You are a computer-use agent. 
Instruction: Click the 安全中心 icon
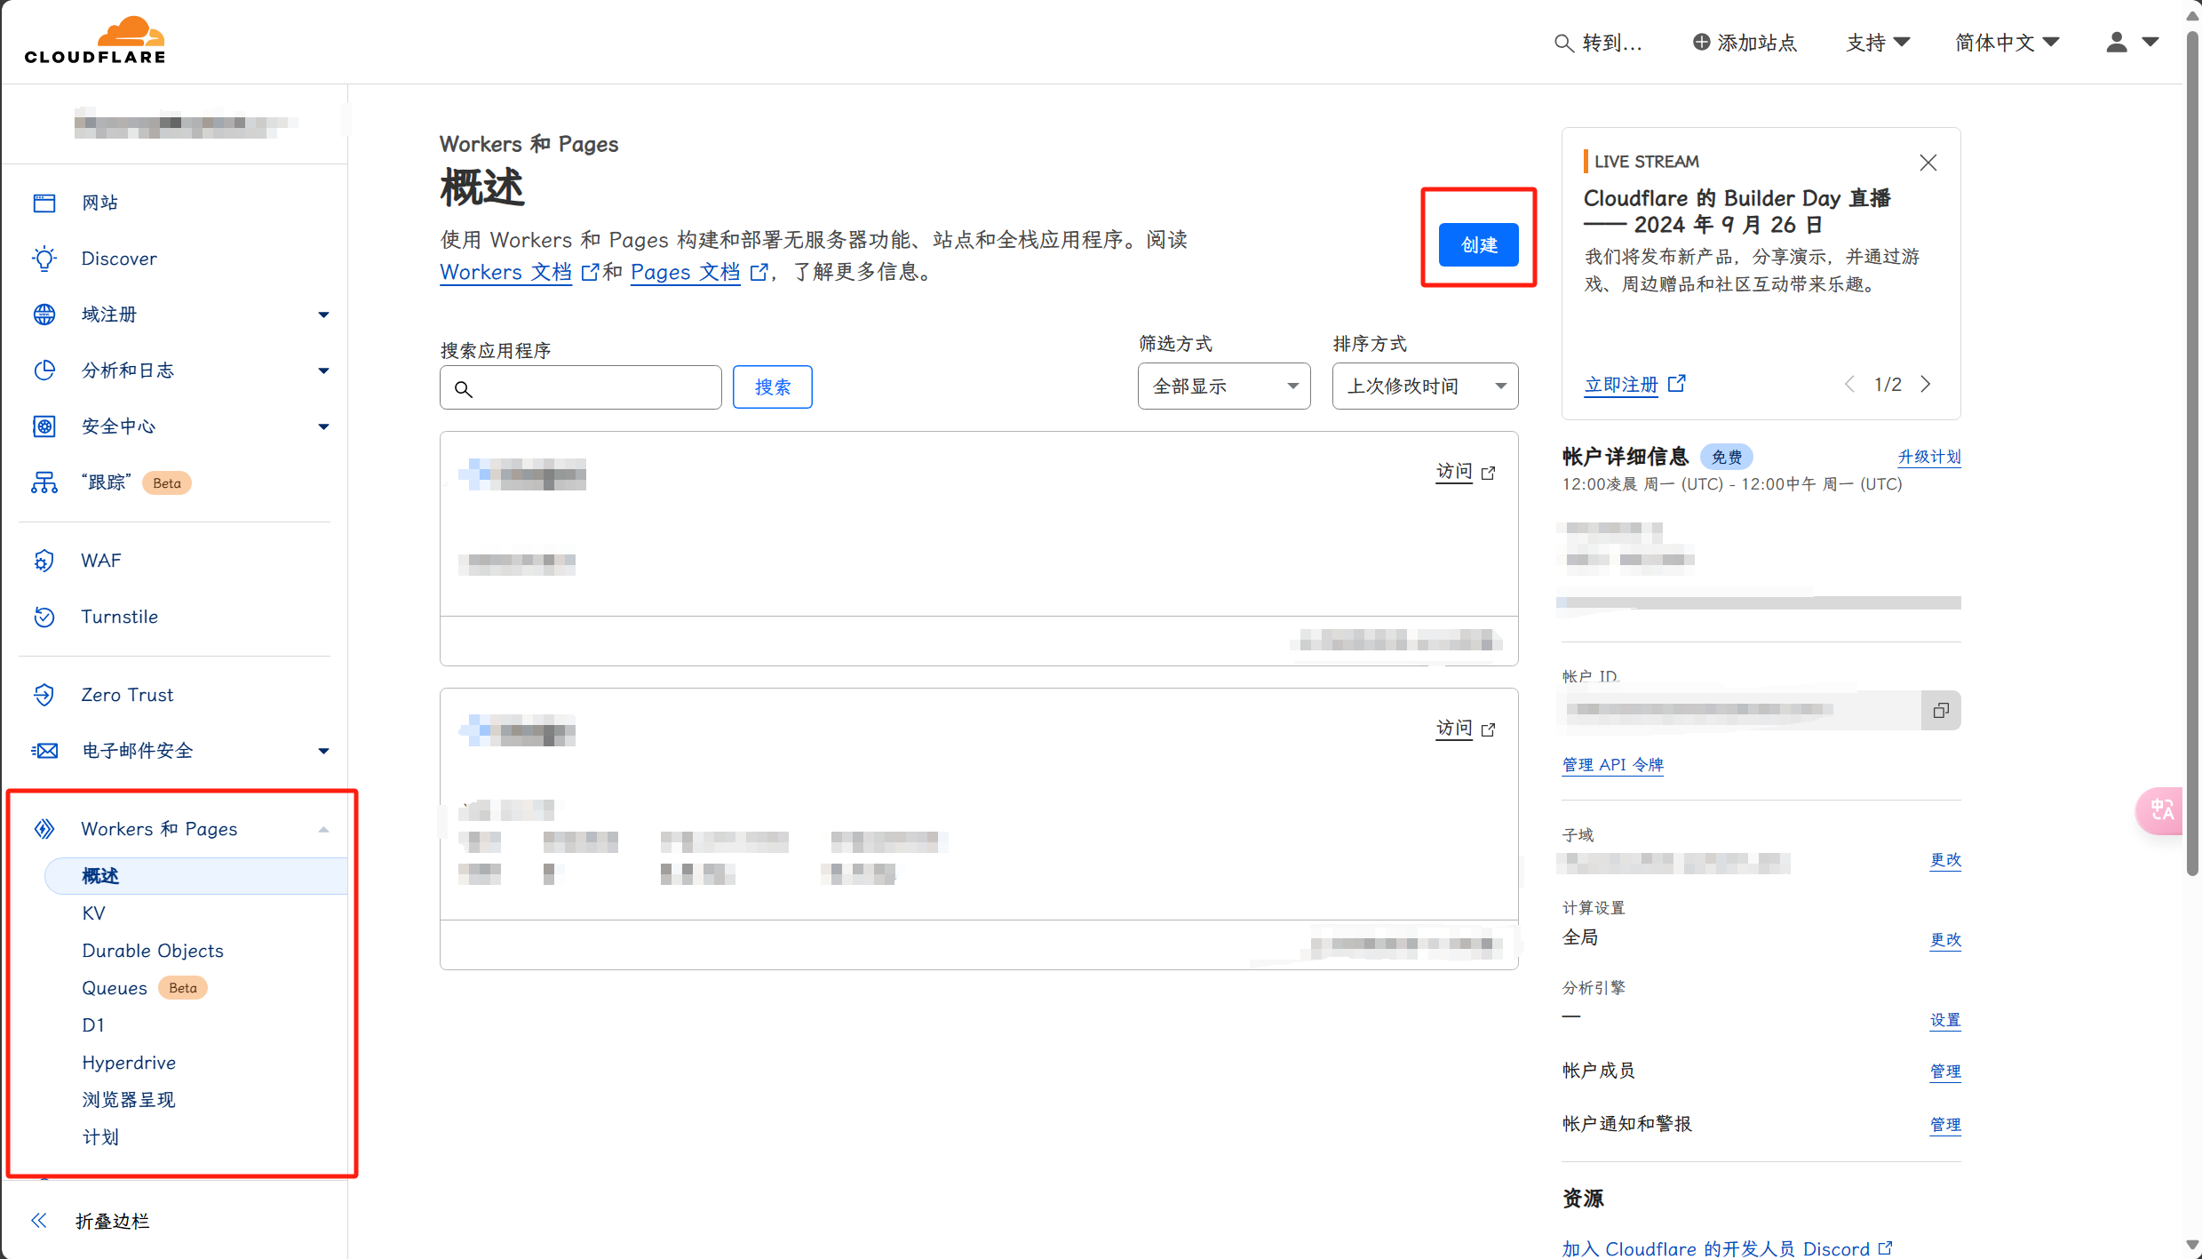coord(44,426)
